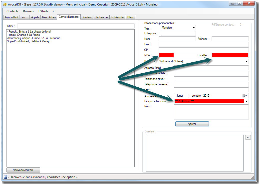The image size is (261, 186).
Task: Select SuperProd- Robert, DeNiro entry
Action: (28, 41)
